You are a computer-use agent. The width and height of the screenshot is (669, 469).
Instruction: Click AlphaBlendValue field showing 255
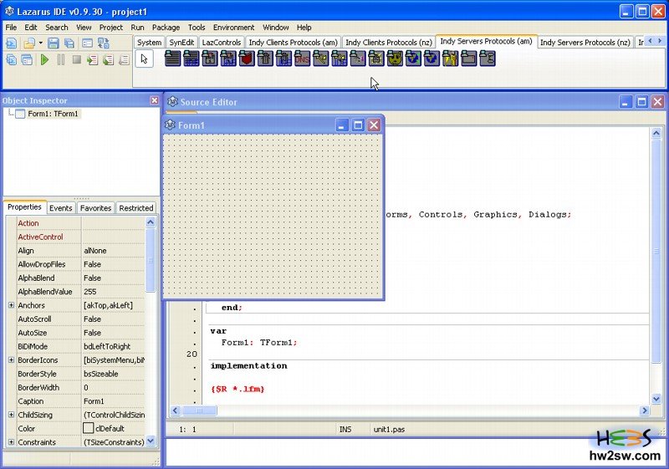tap(113, 292)
